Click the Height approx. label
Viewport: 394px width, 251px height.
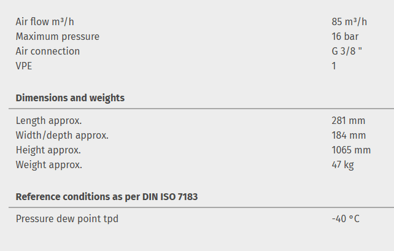click(48, 150)
